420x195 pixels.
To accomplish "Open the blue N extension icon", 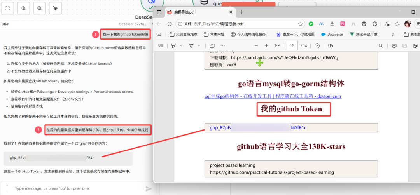I will (x=322, y=24).
